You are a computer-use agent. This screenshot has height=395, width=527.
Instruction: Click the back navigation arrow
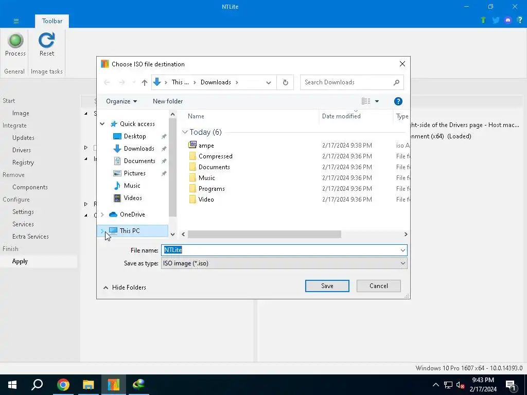click(x=107, y=82)
